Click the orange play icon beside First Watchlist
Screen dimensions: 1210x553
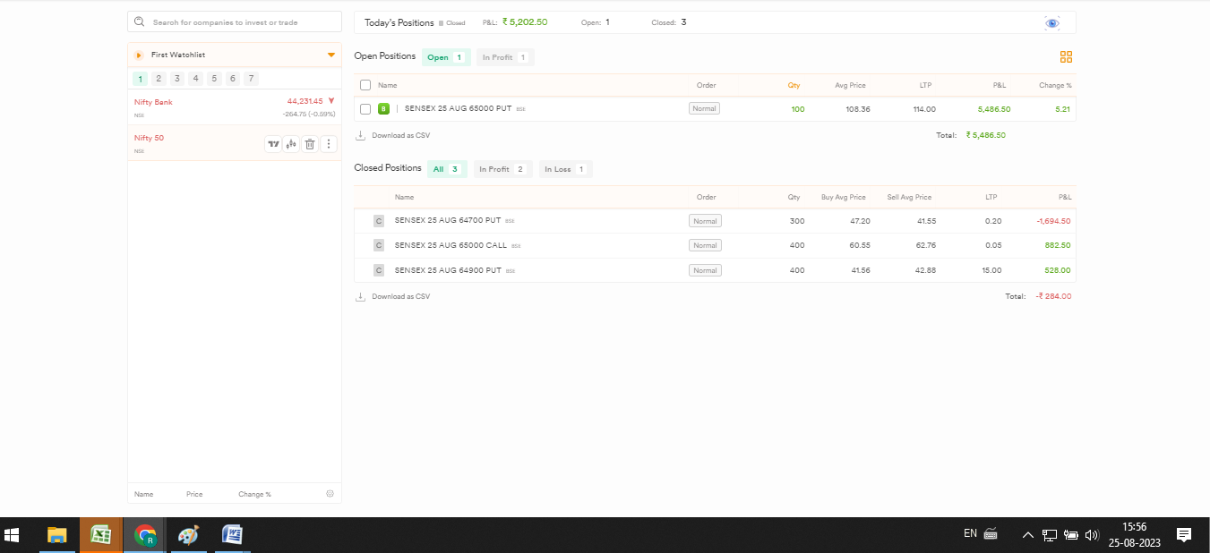(x=139, y=55)
